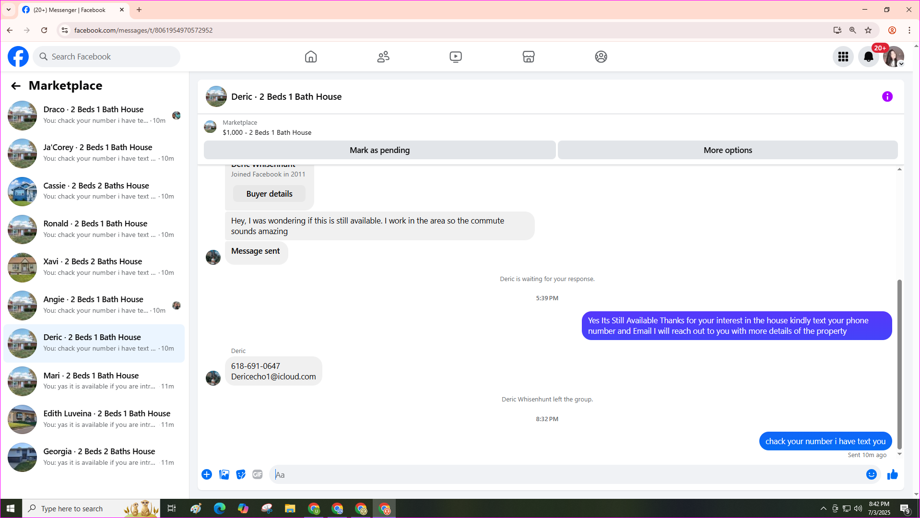Screen dimensions: 920x518
Task: Open the Marketplace storefront icon
Action: (x=529, y=57)
